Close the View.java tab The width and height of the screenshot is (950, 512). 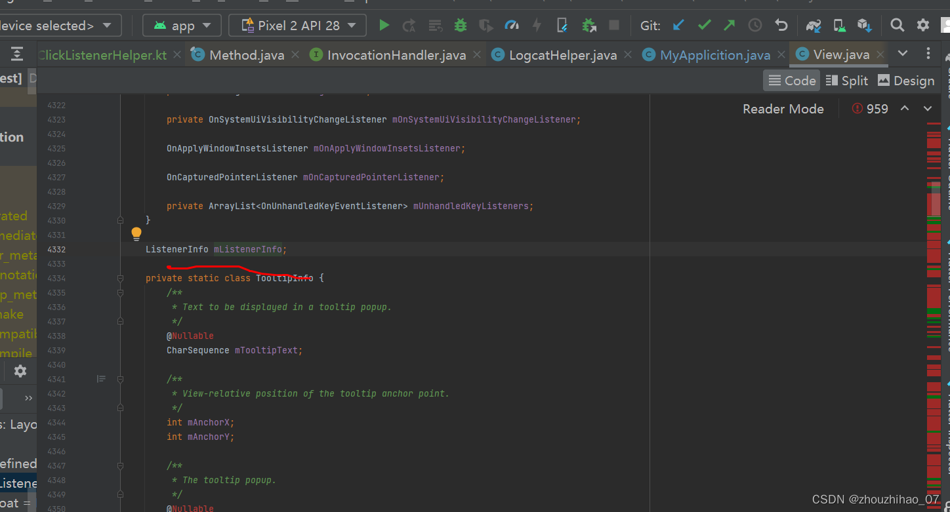coord(880,54)
